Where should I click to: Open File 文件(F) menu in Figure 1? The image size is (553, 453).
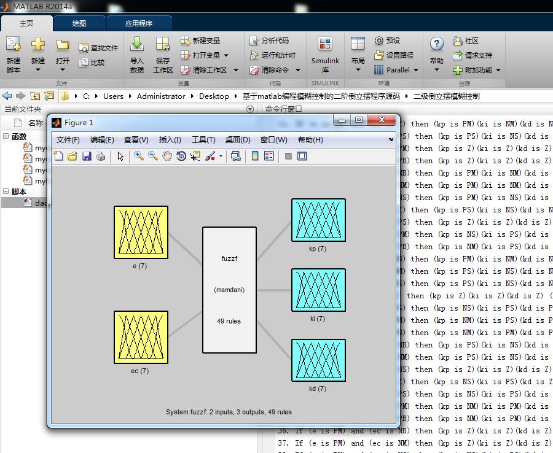68,140
